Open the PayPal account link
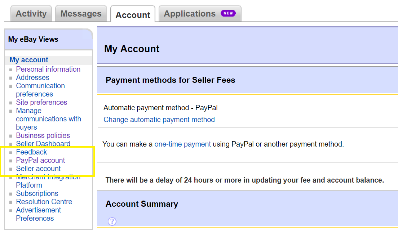The height and width of the screenshot is (233, 398). [40, 160]
